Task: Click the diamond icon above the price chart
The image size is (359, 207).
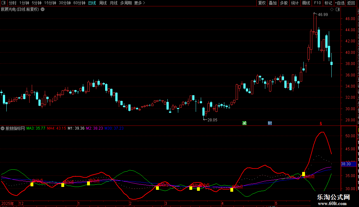Action: tap(332, 10)
